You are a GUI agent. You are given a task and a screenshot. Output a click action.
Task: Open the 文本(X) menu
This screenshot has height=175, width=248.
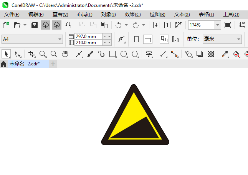[x=182, y=15]
